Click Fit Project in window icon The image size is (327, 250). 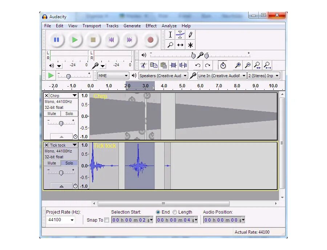tap(267, 66)
